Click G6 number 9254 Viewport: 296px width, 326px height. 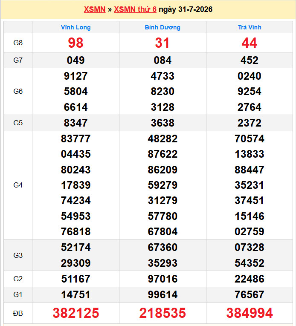[250, 92]
